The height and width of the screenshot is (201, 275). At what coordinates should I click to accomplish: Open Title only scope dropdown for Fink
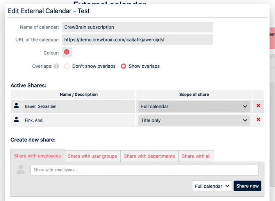[194, 120]
